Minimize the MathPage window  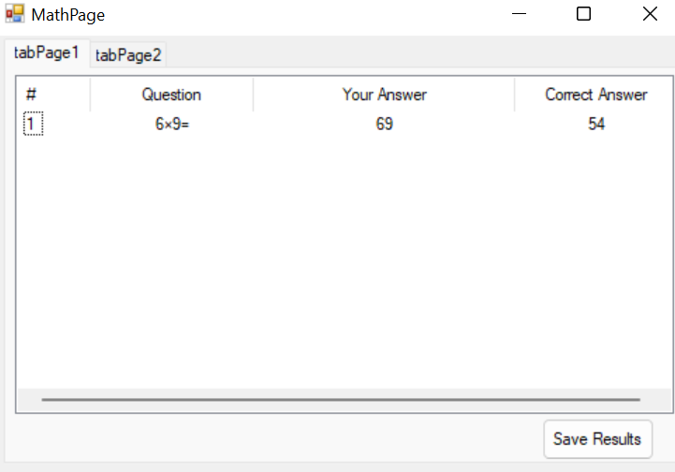tap(518, 14)
